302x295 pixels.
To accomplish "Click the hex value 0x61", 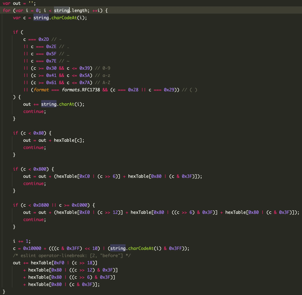I will click(x=51, y=83).
